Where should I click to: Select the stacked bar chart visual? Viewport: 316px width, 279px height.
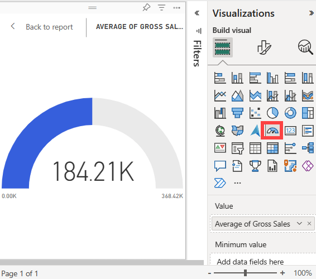point(220,78)
